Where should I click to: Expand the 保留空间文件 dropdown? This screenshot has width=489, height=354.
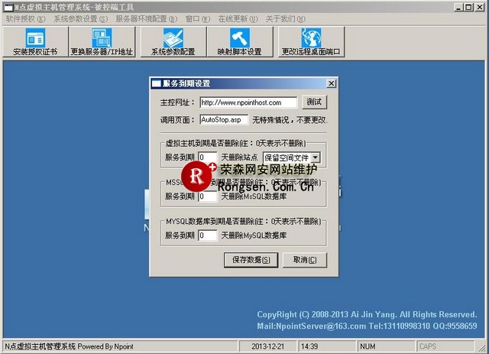(315, 158)
